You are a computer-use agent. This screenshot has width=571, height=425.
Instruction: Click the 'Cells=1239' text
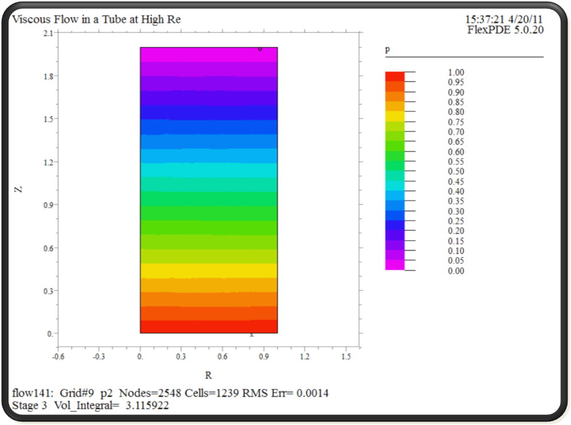click(x=212, y=393)
